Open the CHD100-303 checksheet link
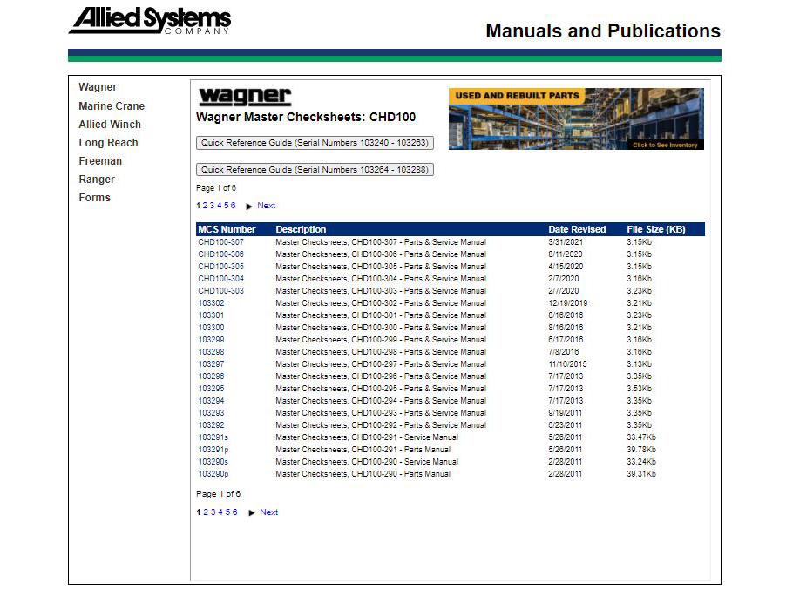 (x=221, y=291)
